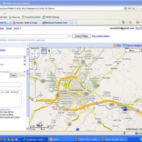Collapse the left panel with double arrow
The height and width of the screenshot is (142, 142).
coord(28,45)
